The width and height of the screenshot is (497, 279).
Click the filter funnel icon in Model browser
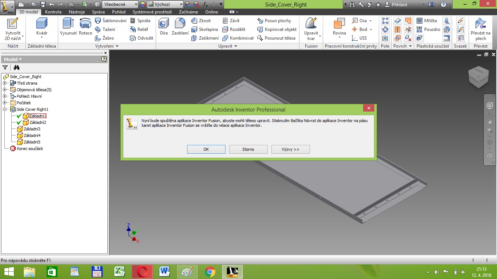(5, 67)
